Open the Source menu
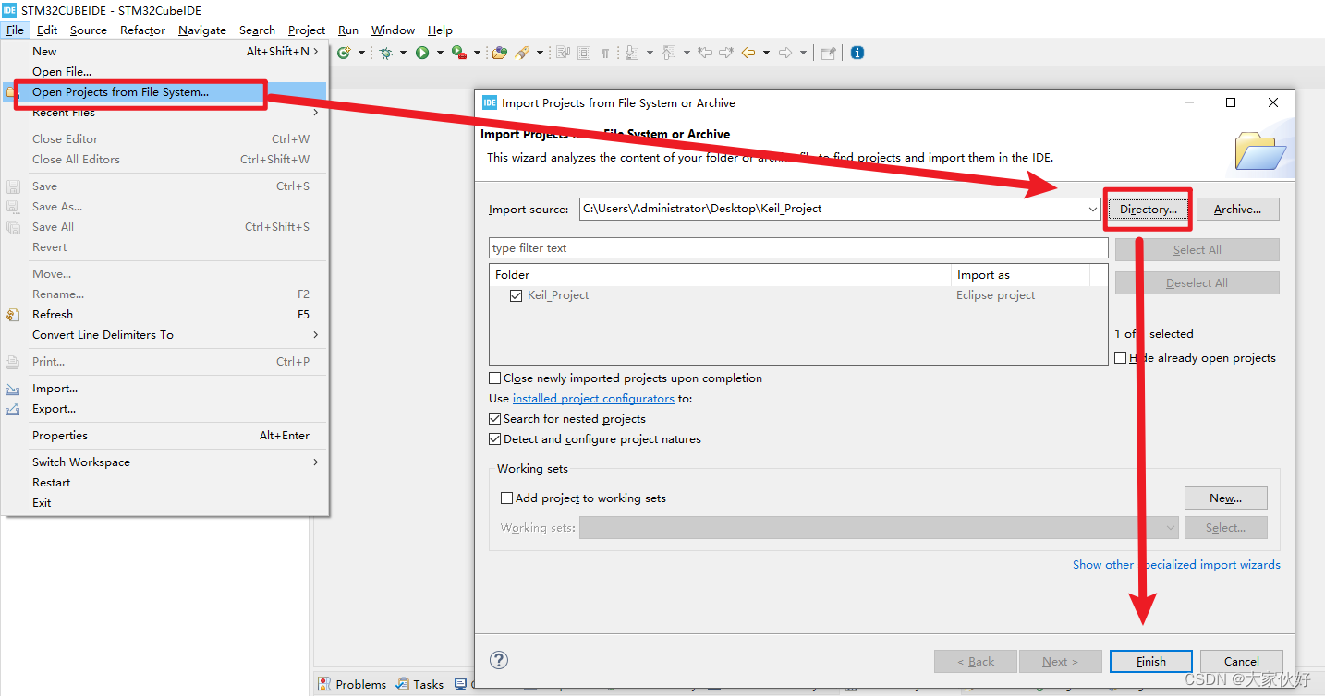The image size is (1325, 696). [89, 30]
